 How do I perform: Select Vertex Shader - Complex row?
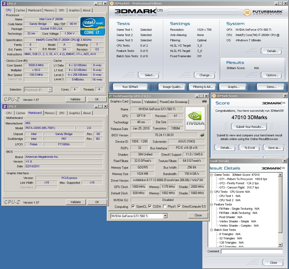pos(239,226)
